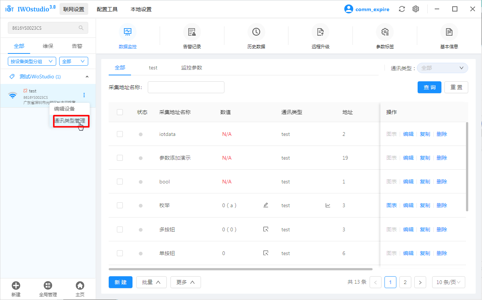
Task: Open the 参数标签 parameter tag icon
Action: pos(385,32)
